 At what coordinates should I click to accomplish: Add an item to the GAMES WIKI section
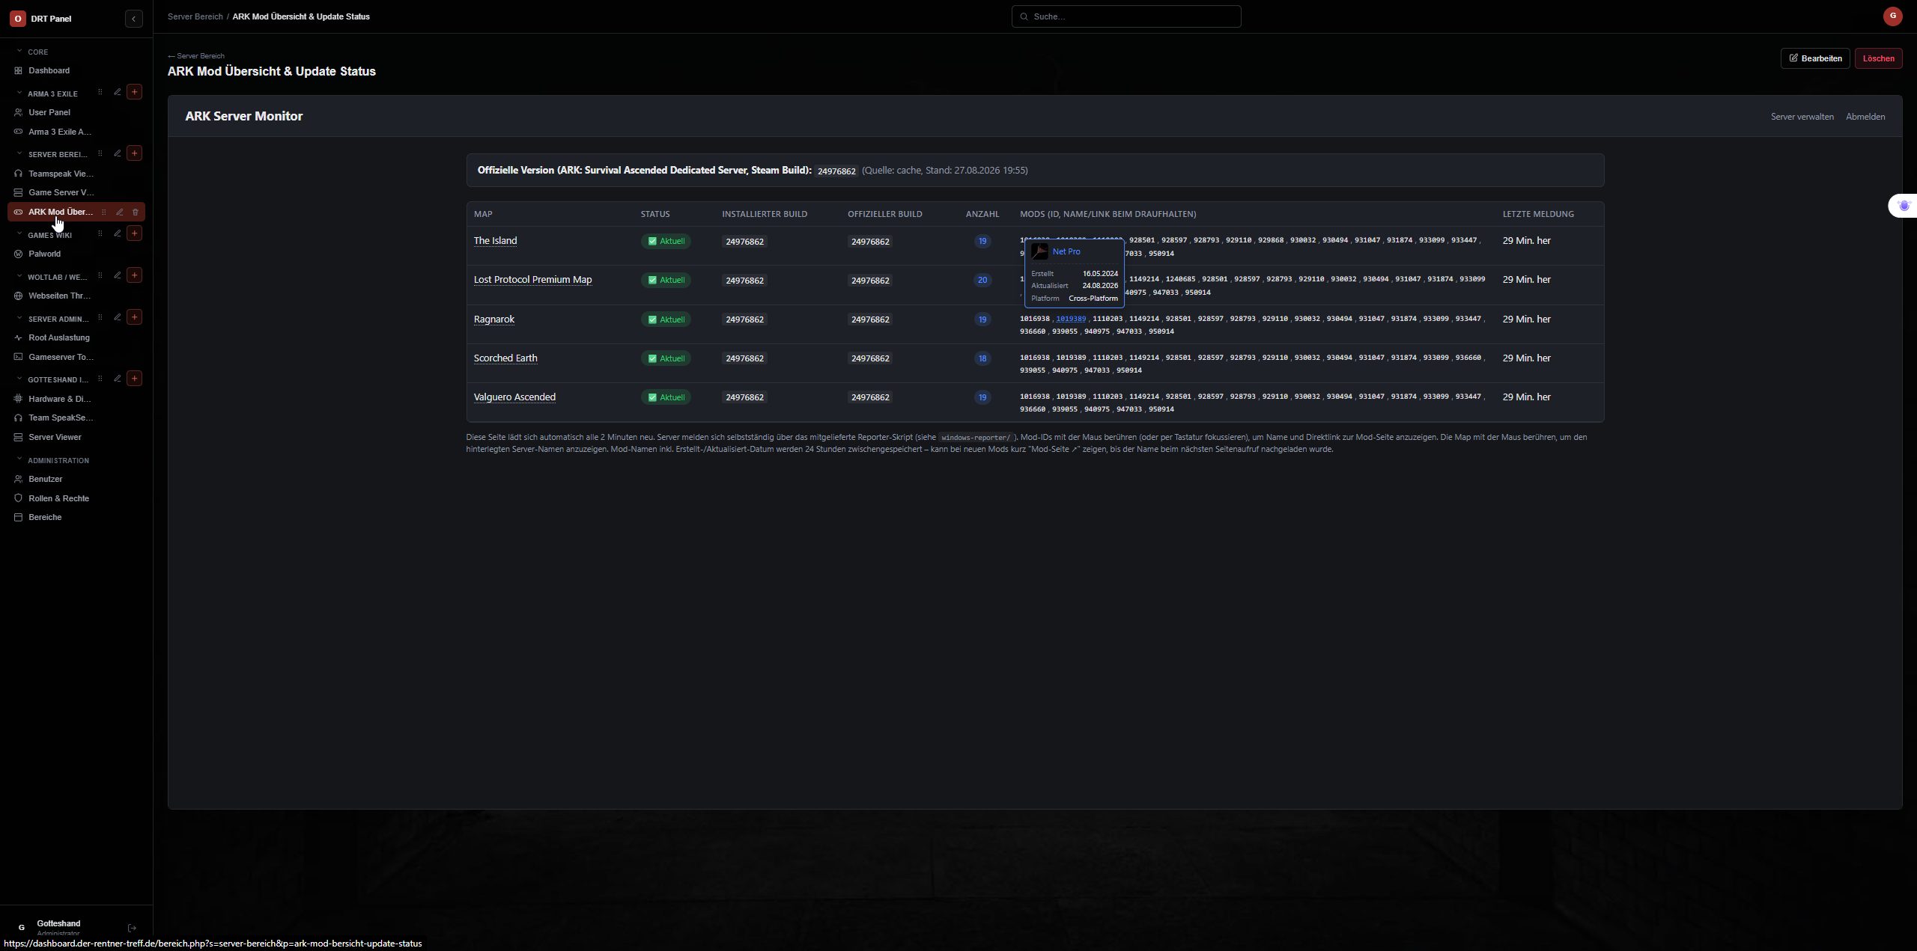pyautogui.click(x=135, y=233)
